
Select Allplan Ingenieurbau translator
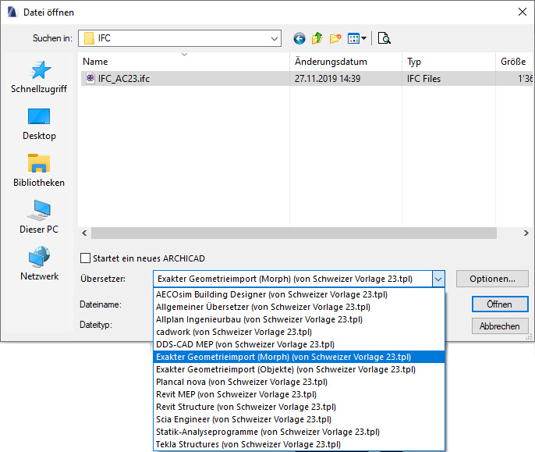299,319
